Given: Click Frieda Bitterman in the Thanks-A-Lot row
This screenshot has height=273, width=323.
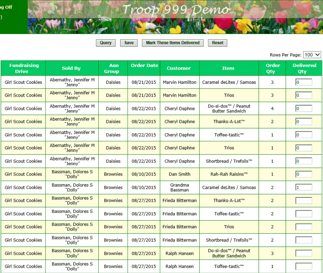Looking at the screenshot, I should [180, 200].
